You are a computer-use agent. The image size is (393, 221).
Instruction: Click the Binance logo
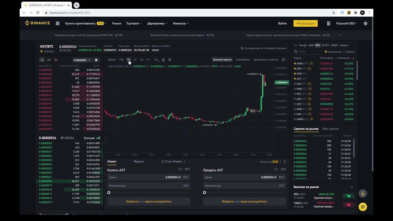[37, 23]
